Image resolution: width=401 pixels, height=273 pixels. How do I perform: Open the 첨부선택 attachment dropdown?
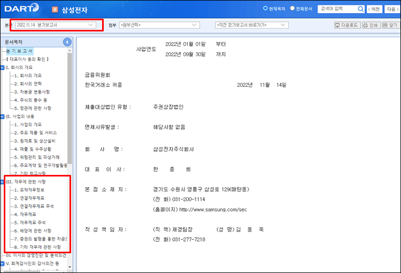(x=159, y=25)
